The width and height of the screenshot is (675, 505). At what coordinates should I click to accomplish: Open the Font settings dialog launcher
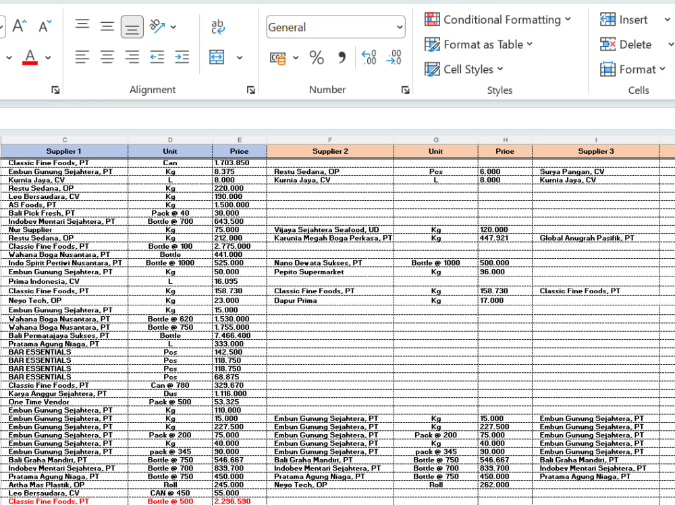click(55, 90)
